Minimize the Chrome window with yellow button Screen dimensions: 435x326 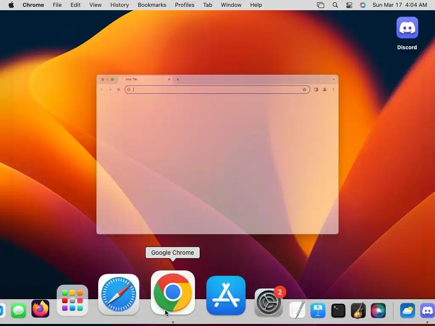point(107,79)
